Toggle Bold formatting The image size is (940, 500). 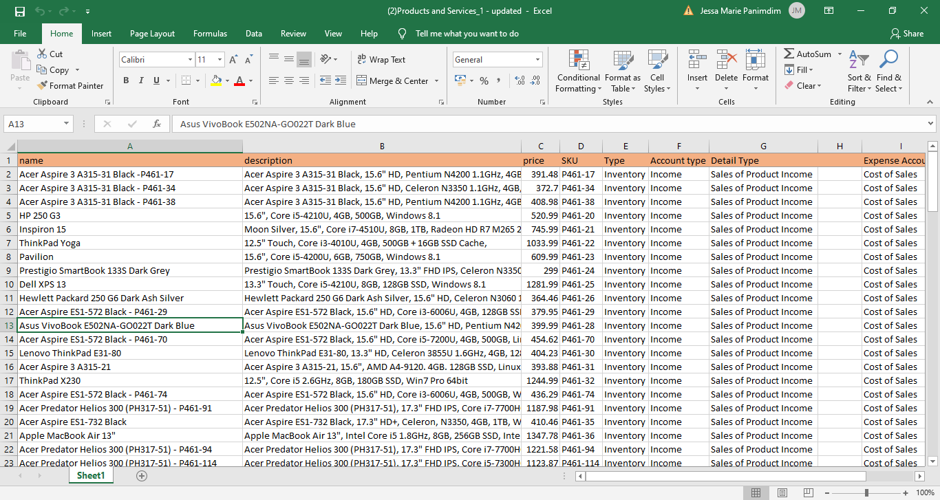coord(126,80)
